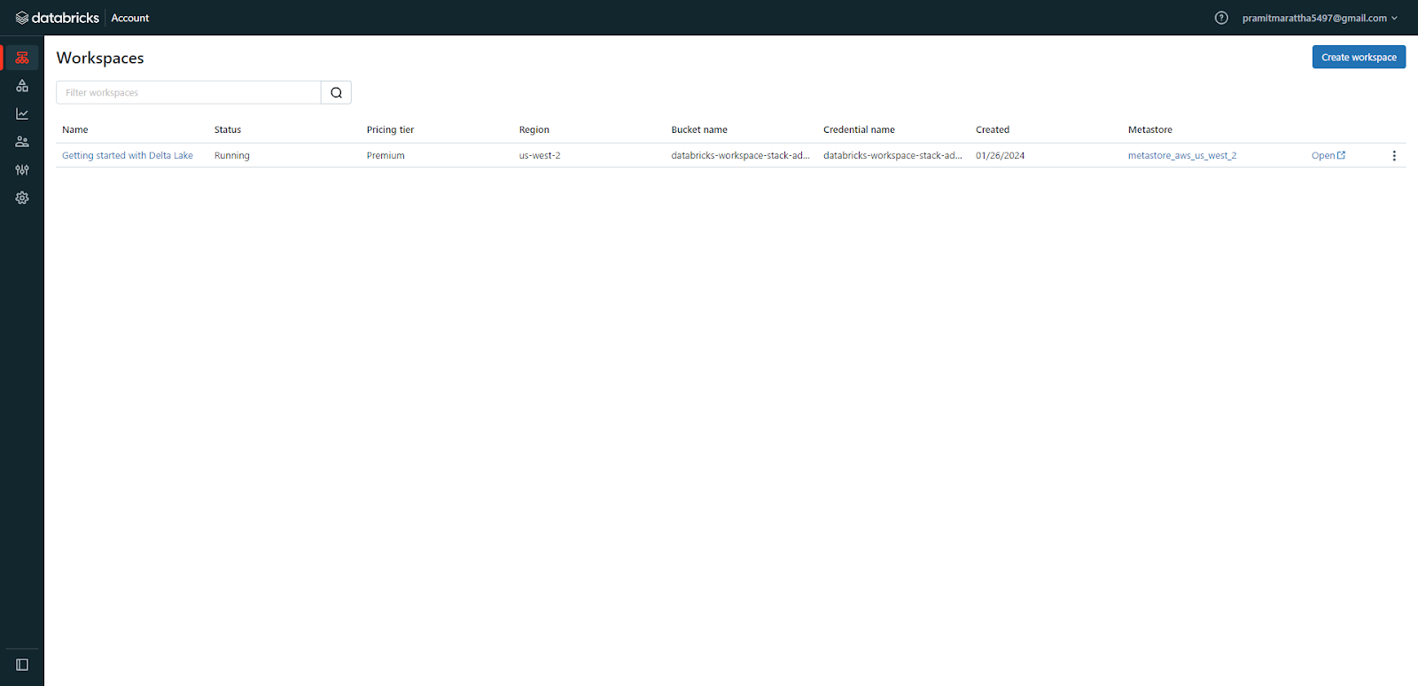Click the us-west-2 region cell
Screen dimensions: 1418x686
pos(540,155)
